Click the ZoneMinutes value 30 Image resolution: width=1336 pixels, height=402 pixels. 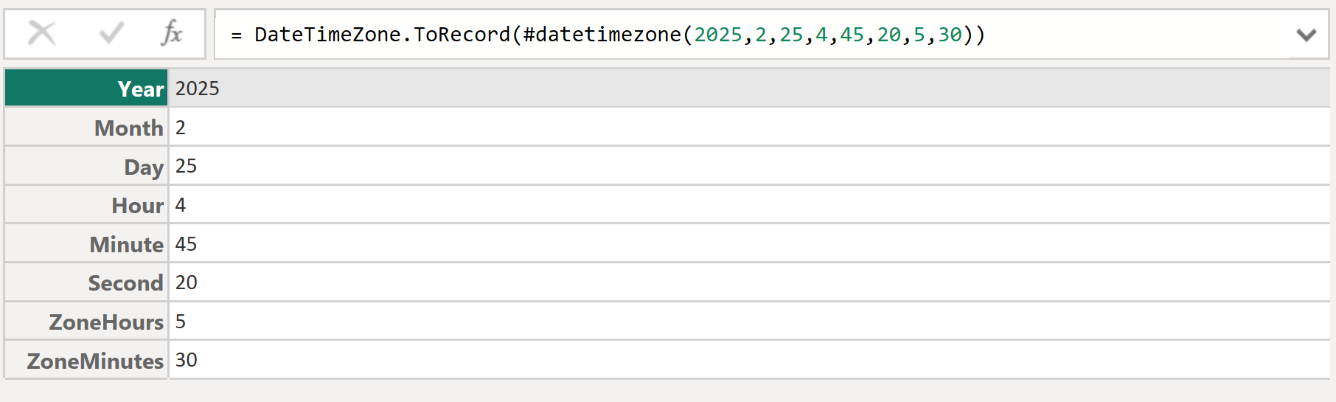(186, 360)
